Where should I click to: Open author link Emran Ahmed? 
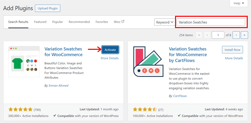[x=58, y=86]
